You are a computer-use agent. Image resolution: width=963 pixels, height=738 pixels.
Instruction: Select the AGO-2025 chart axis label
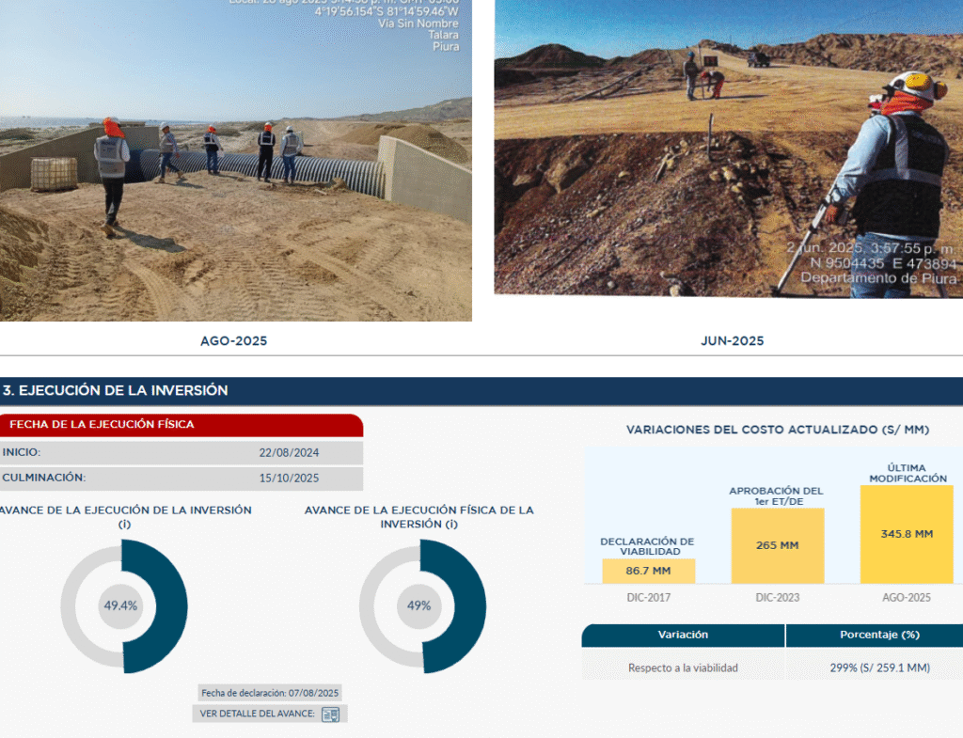(x=907, y=597)
